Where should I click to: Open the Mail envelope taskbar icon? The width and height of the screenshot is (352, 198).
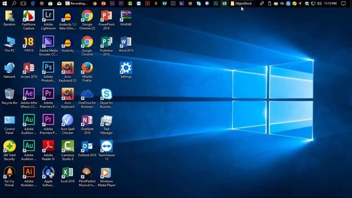tap(59, 3)
